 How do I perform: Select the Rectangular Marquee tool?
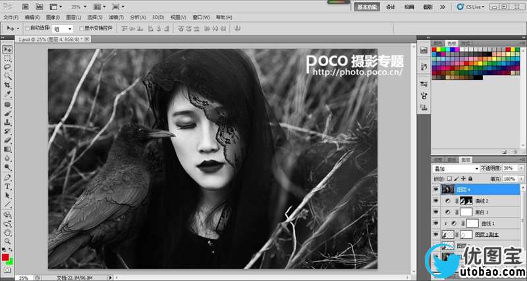click(x=7, y=58)
